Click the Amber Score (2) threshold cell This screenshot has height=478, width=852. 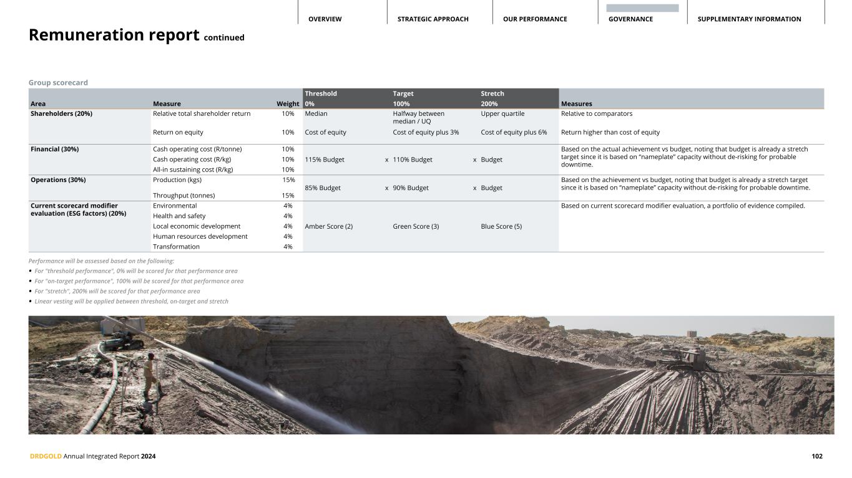click(x=328, y=226)
